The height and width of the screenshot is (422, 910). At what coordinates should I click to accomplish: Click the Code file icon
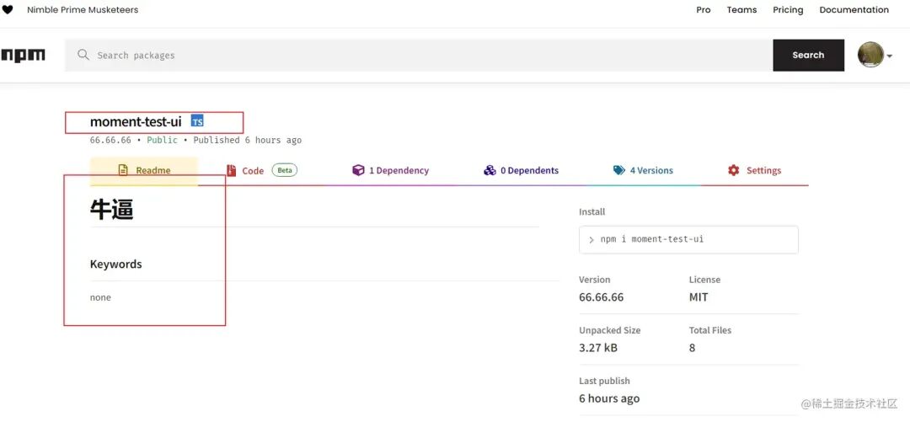coord(231,170)
